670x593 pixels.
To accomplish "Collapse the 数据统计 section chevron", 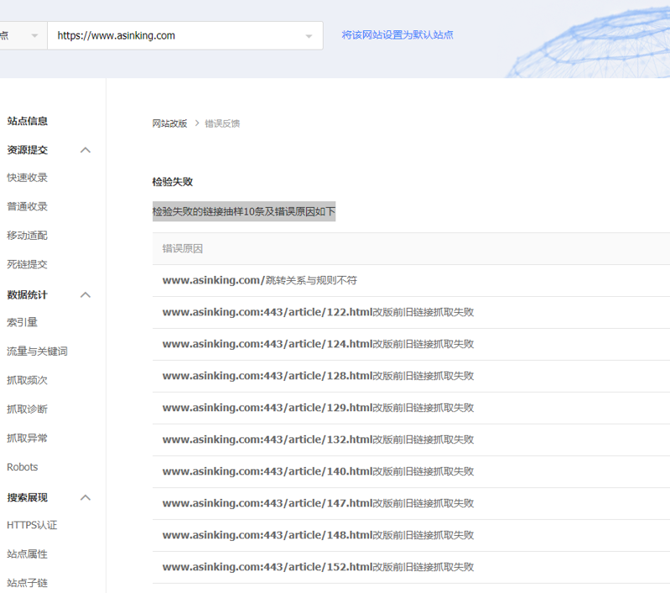I will point(85,295).
